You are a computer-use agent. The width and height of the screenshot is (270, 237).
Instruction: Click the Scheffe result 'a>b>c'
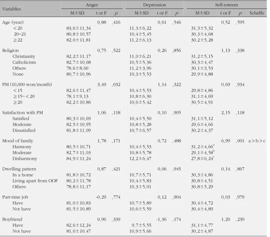(257, 141)
